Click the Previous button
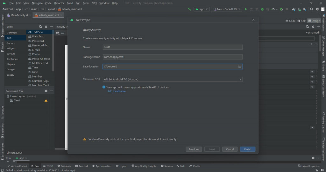The height and width of the screenshot is (172, 326). pyautogui.click(x=194, y=149)
